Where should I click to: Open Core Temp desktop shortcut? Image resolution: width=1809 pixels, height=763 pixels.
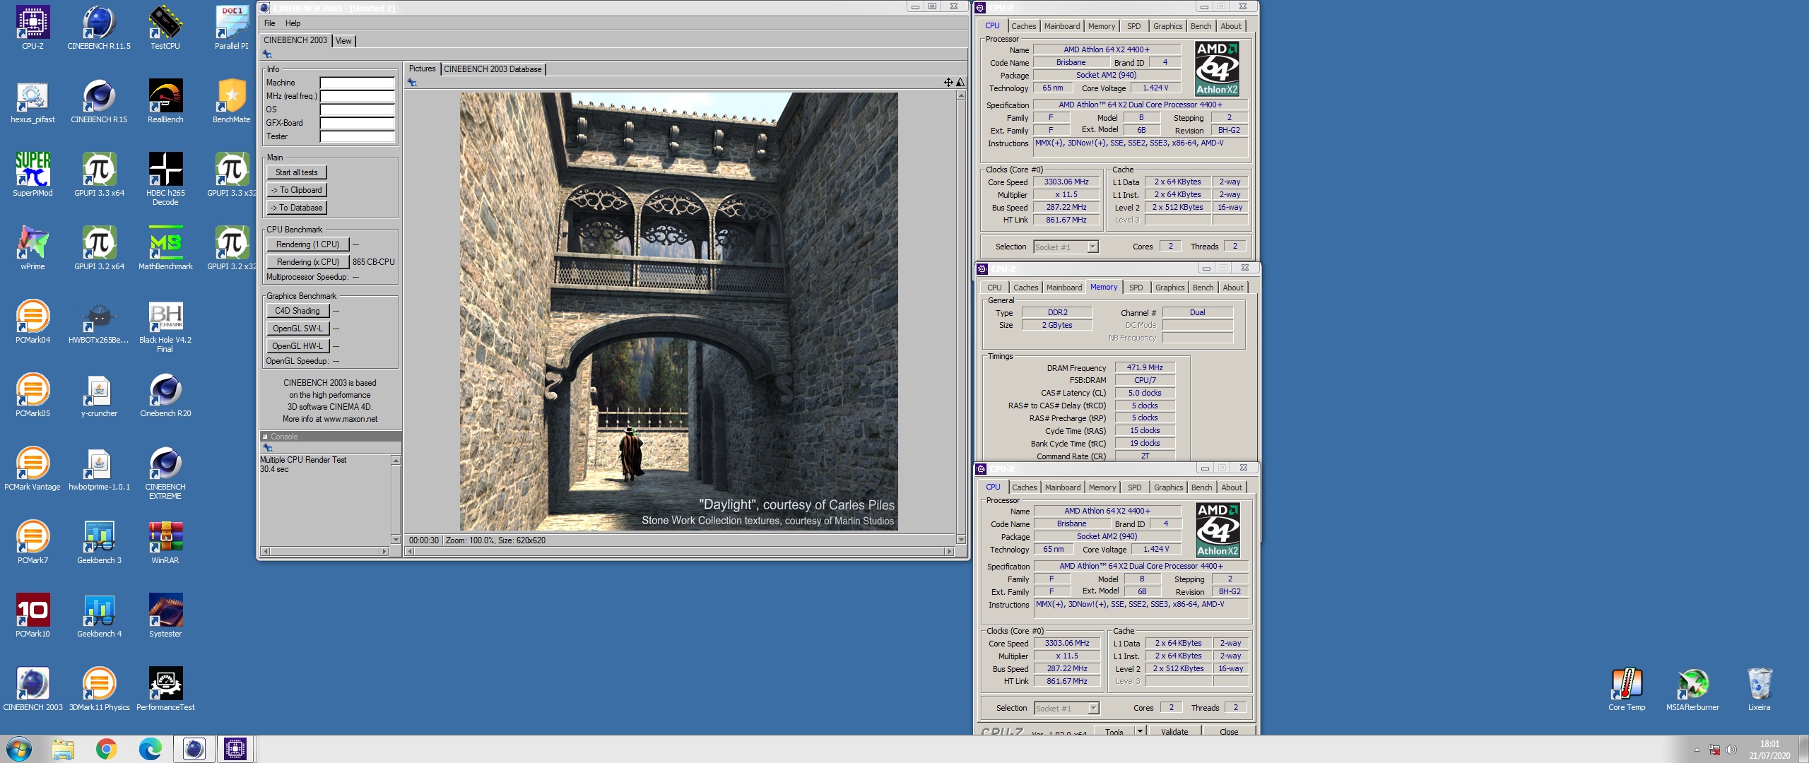tap(1627, 688)
